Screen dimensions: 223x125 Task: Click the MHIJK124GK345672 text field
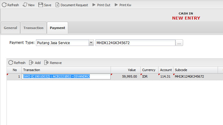(x=135, y=43)
